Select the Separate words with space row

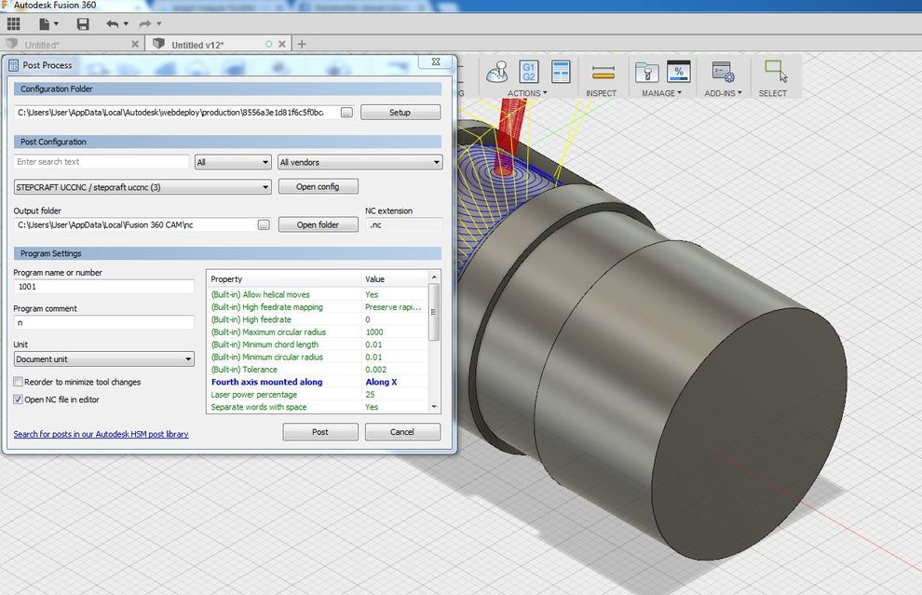tap(319, 407)
